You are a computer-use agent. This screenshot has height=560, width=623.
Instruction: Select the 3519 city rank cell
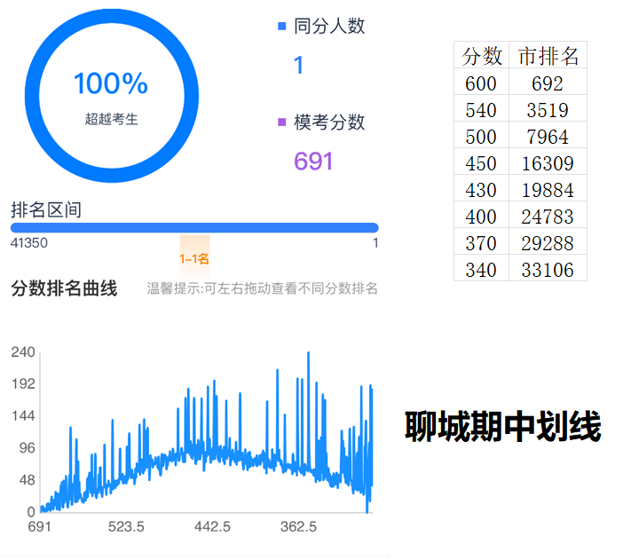(548, 110)
